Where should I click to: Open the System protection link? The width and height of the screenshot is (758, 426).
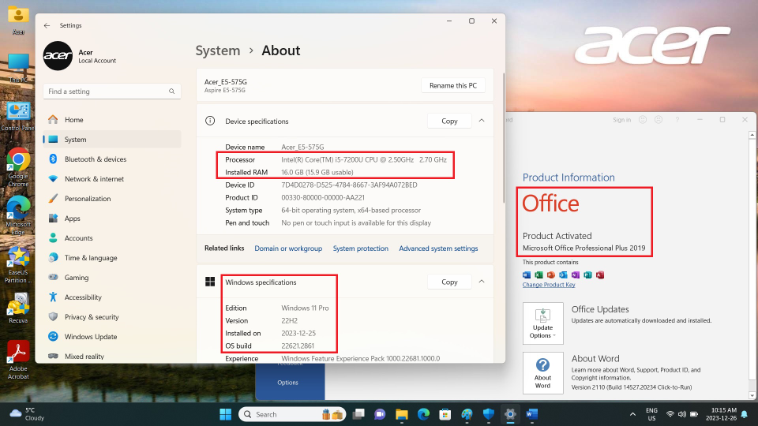click(361, 248)
